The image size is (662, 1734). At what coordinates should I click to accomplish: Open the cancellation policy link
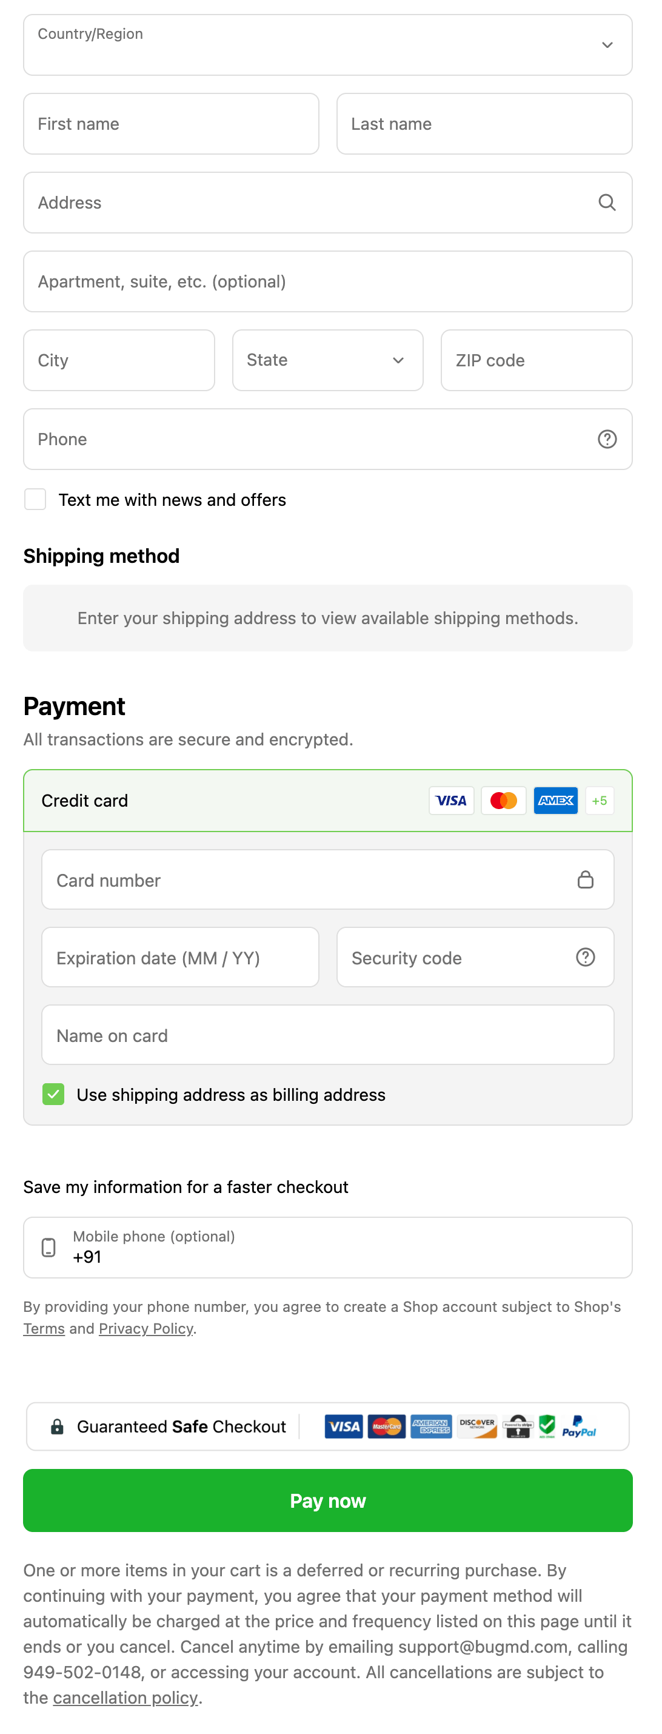pos(125,1697)
